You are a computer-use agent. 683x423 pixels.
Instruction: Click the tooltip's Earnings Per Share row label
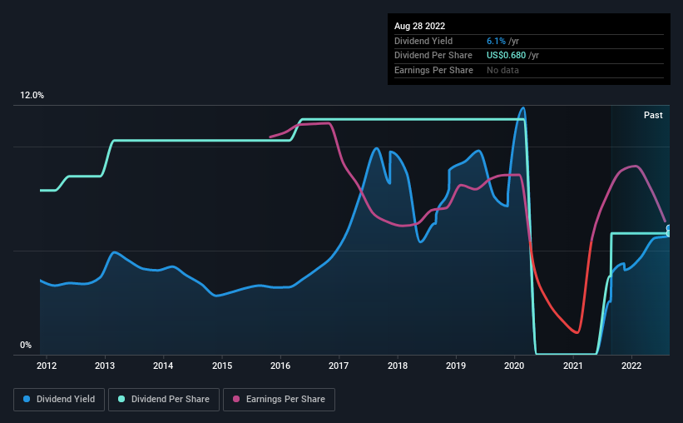434,70
